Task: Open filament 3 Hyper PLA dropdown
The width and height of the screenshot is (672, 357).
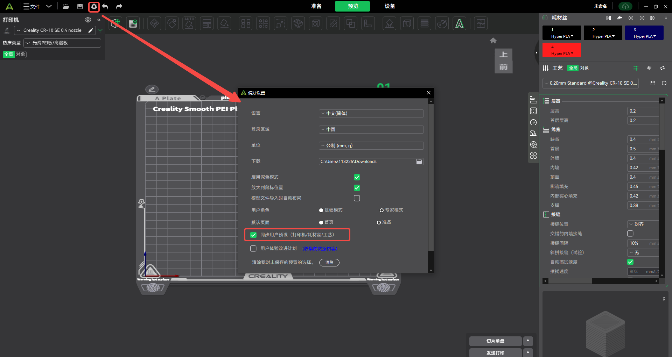Action: tap(644, 33)
